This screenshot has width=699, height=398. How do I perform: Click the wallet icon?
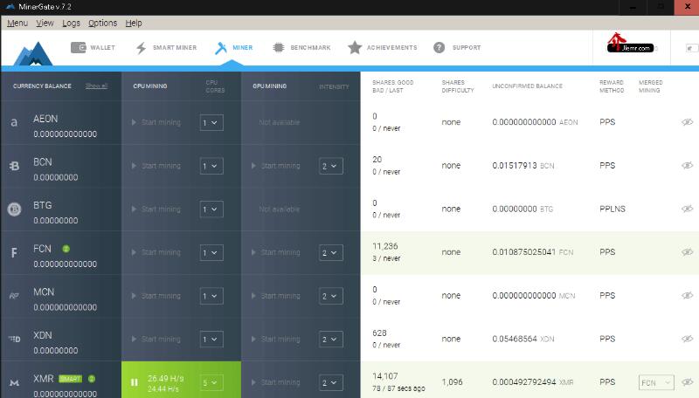(x=79, y=48)
